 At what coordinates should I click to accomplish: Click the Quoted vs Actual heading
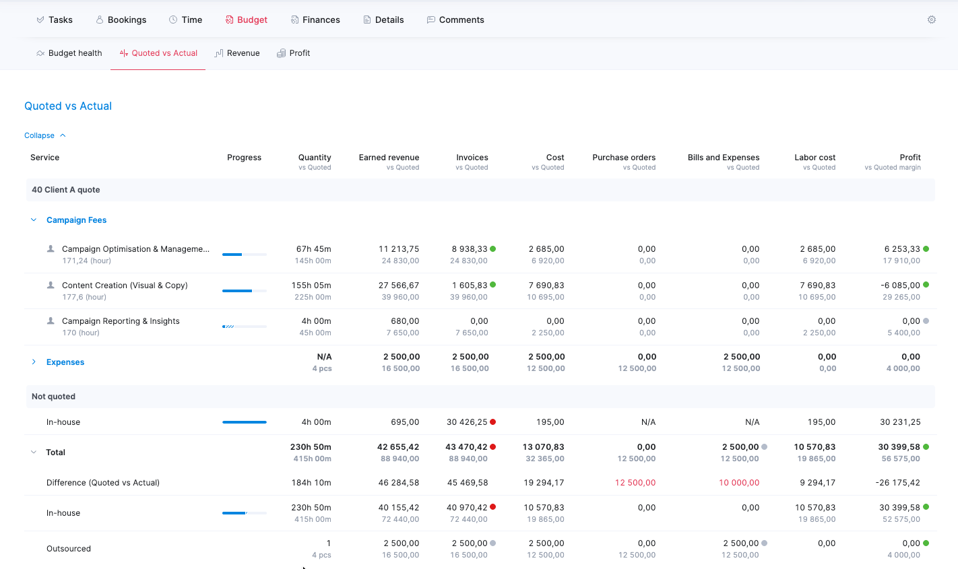[68, 106]
